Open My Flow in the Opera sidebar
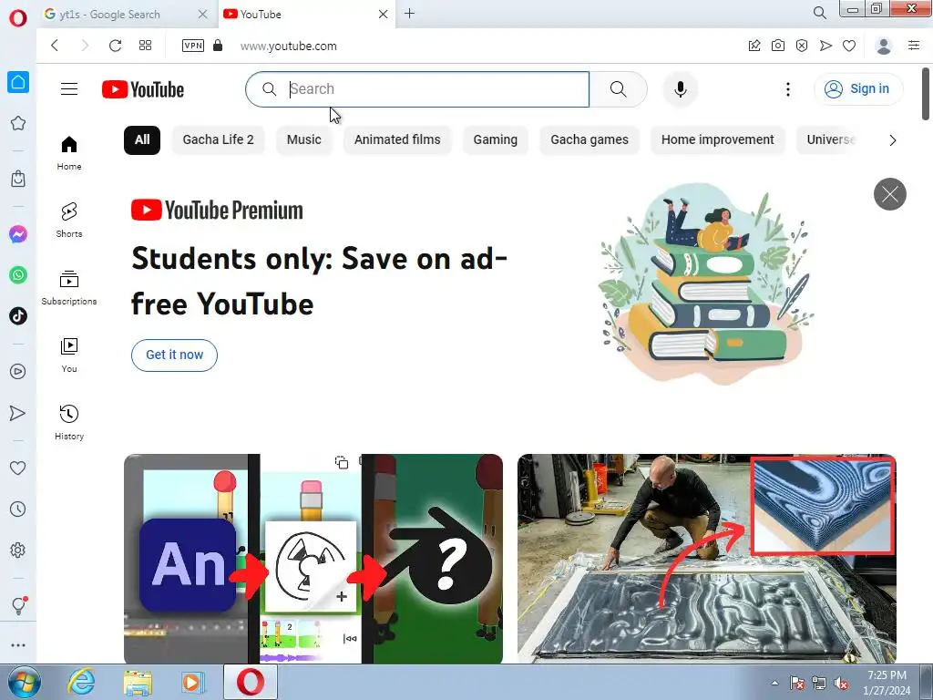Screen dimensions: 933x700 click(x=18, y=413)
